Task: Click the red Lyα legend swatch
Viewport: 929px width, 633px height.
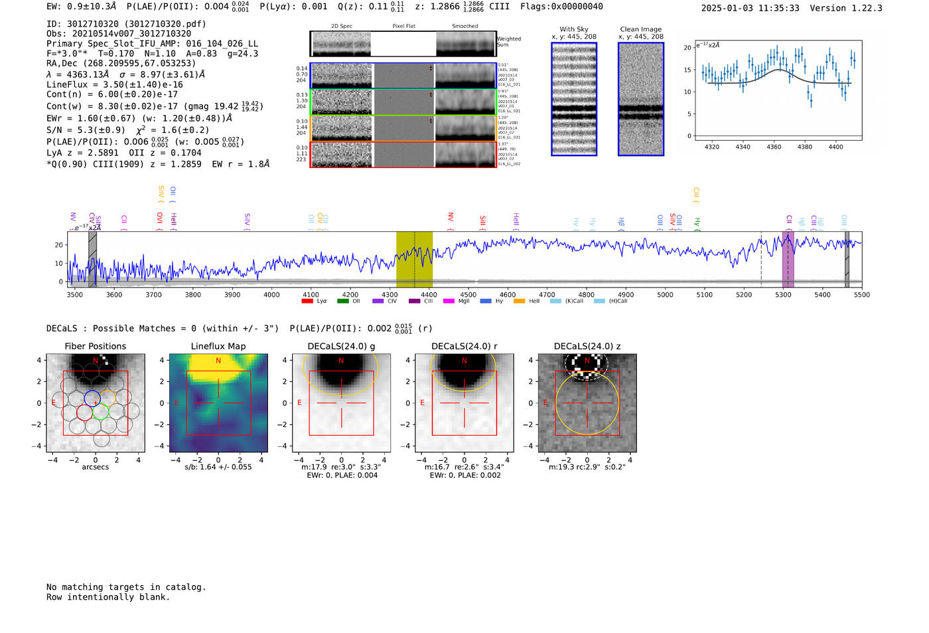Action: coord(307,302)
